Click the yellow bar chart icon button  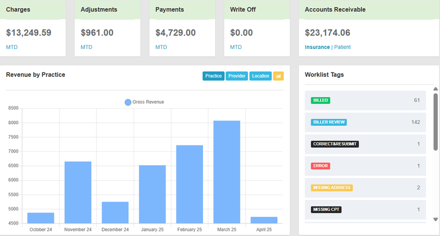tap(278, 76)
